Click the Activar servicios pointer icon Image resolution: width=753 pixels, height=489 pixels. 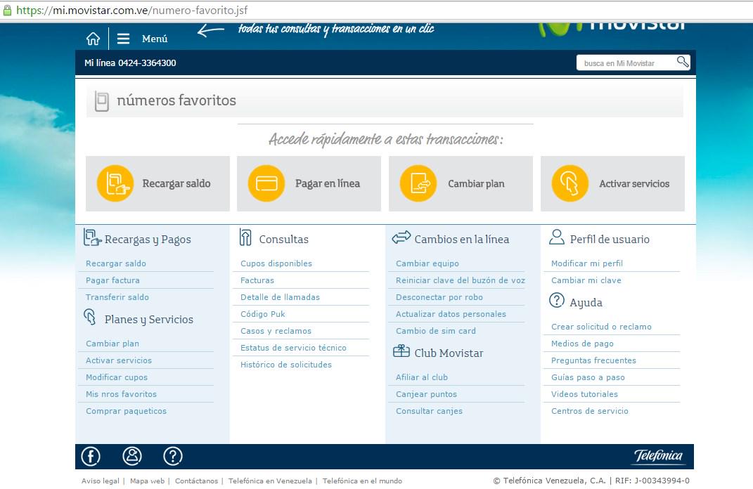pos(570,183)
